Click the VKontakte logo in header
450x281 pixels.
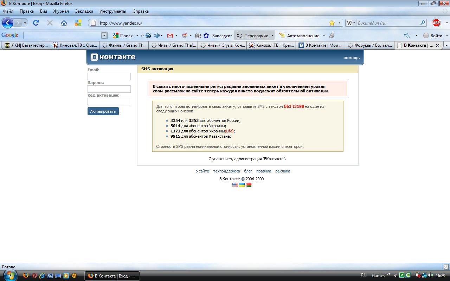113,57
